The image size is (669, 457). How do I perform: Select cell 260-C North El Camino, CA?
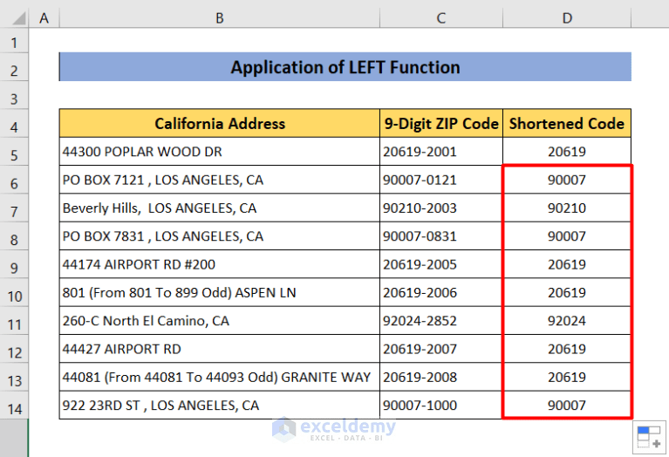click(219, 320)
